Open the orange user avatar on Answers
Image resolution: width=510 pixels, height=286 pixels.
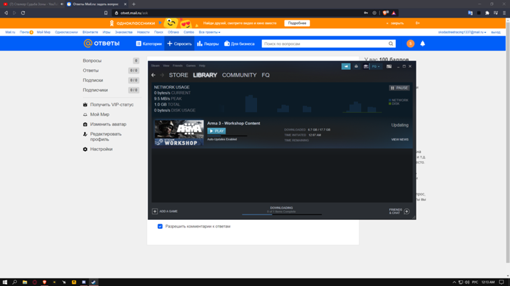pyautogui.click(x=411, y=43)
